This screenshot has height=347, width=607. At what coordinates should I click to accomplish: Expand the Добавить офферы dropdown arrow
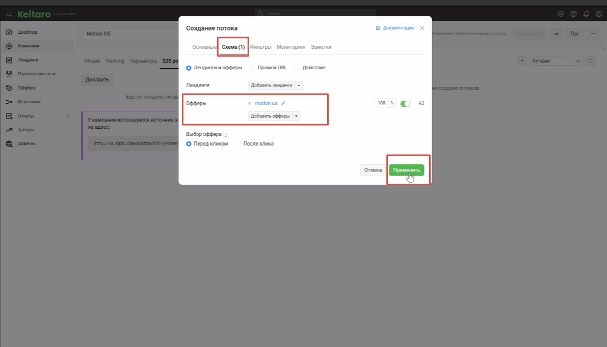[x=296, y=116]
